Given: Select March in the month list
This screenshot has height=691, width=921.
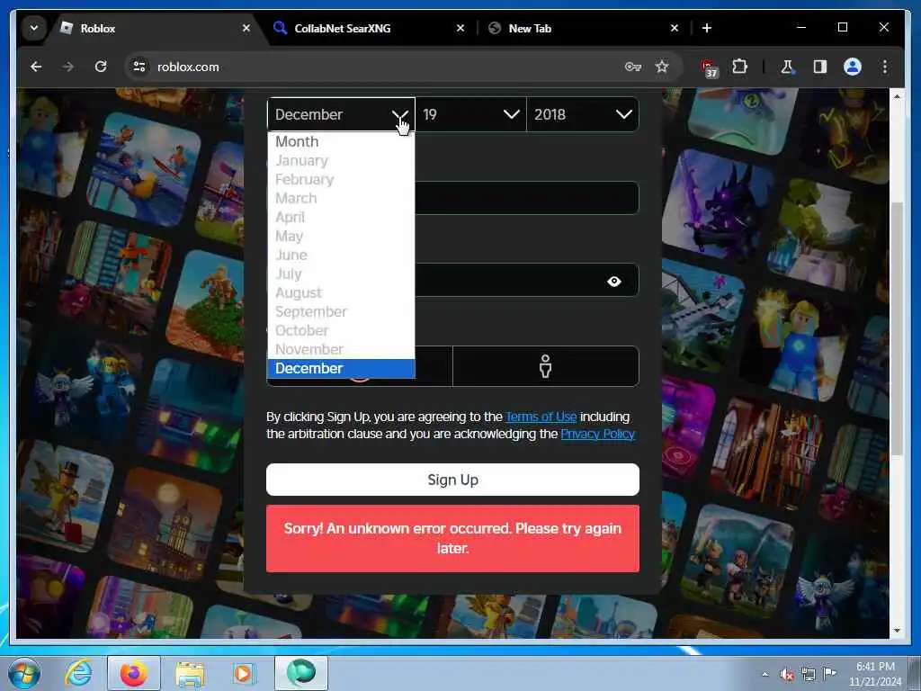Looking at the screenshot, I should pyautogui.click(x=341, y=198).
